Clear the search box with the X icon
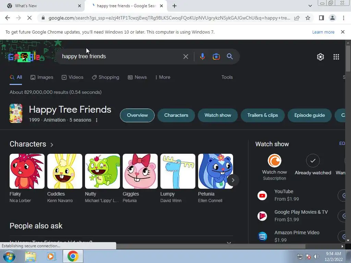Image resolution: width=351 pixels, height=263 pixels. point(185,57)
